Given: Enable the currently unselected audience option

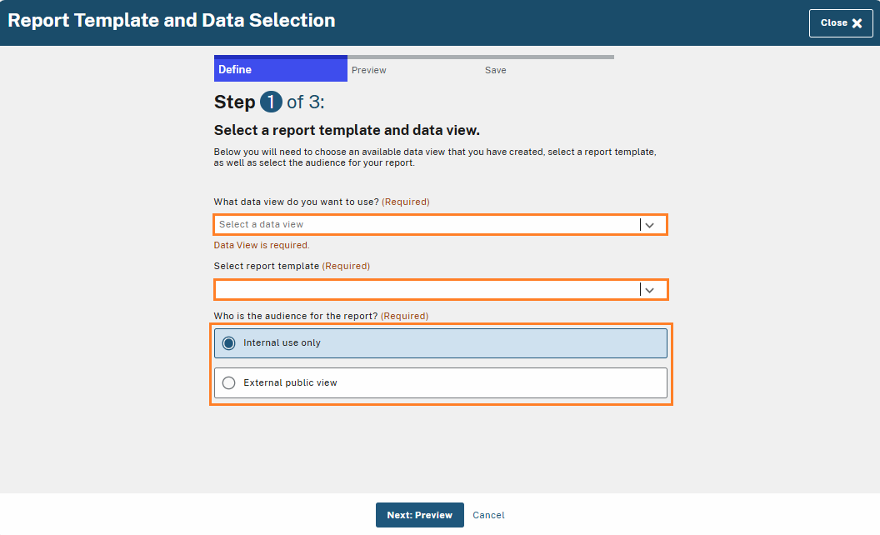Looking at the screenshot, I should pyautogui.click(x=228, y=382).
